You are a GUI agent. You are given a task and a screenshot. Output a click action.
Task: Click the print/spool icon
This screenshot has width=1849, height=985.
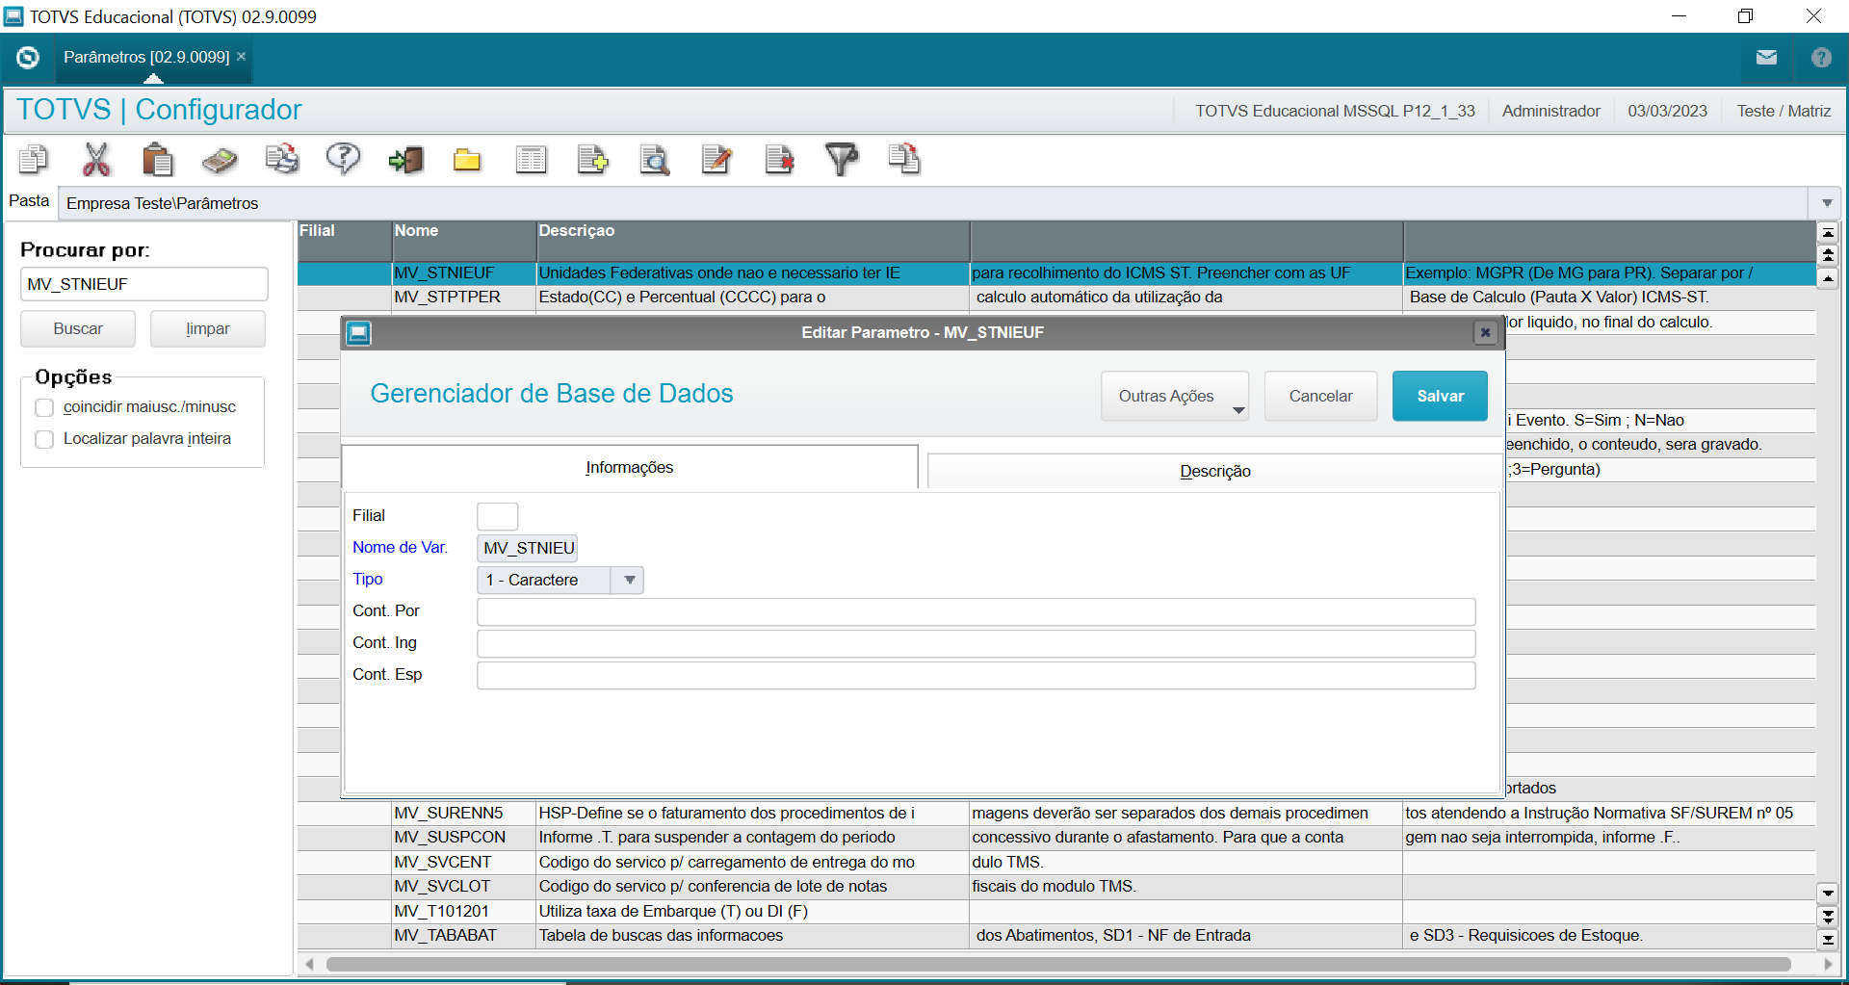(x=282, y=160)
